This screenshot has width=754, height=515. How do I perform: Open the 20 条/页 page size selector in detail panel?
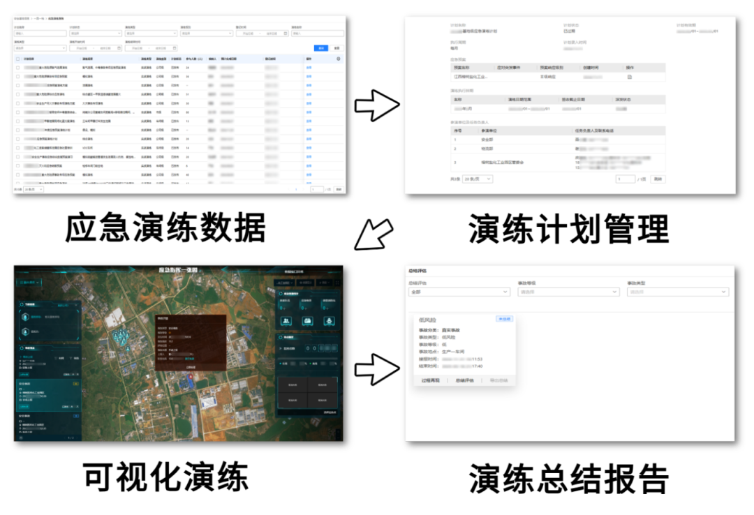[478, 179]
